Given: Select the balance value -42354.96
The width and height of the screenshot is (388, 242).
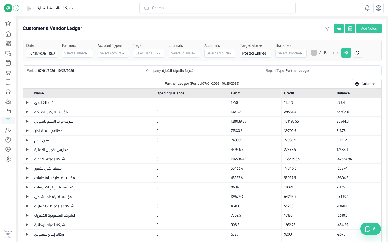Looking at the screenshot, I should (x=344, y=159).
